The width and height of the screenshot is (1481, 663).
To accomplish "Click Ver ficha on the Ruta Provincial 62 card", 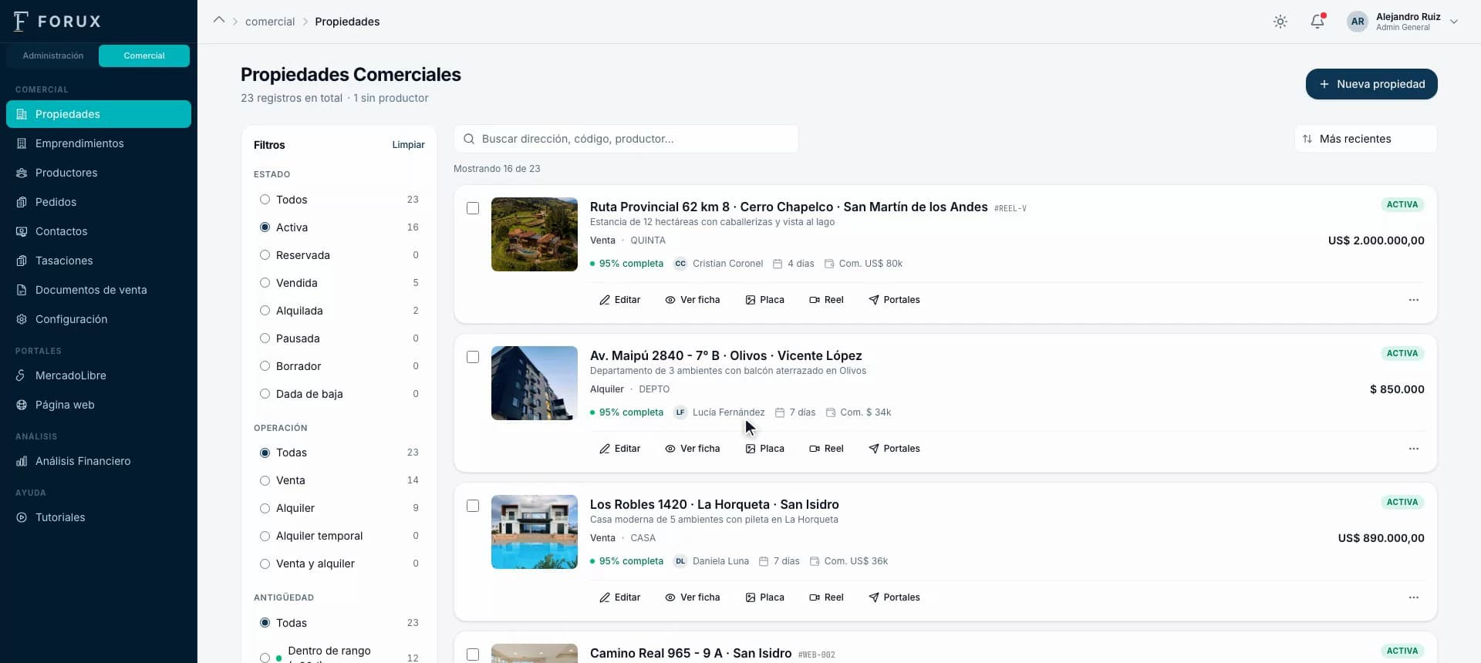I will point(692,300).
